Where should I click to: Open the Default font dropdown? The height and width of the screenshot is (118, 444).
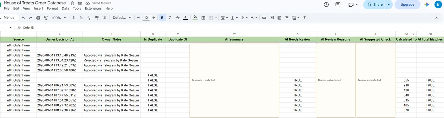(122, 18)
